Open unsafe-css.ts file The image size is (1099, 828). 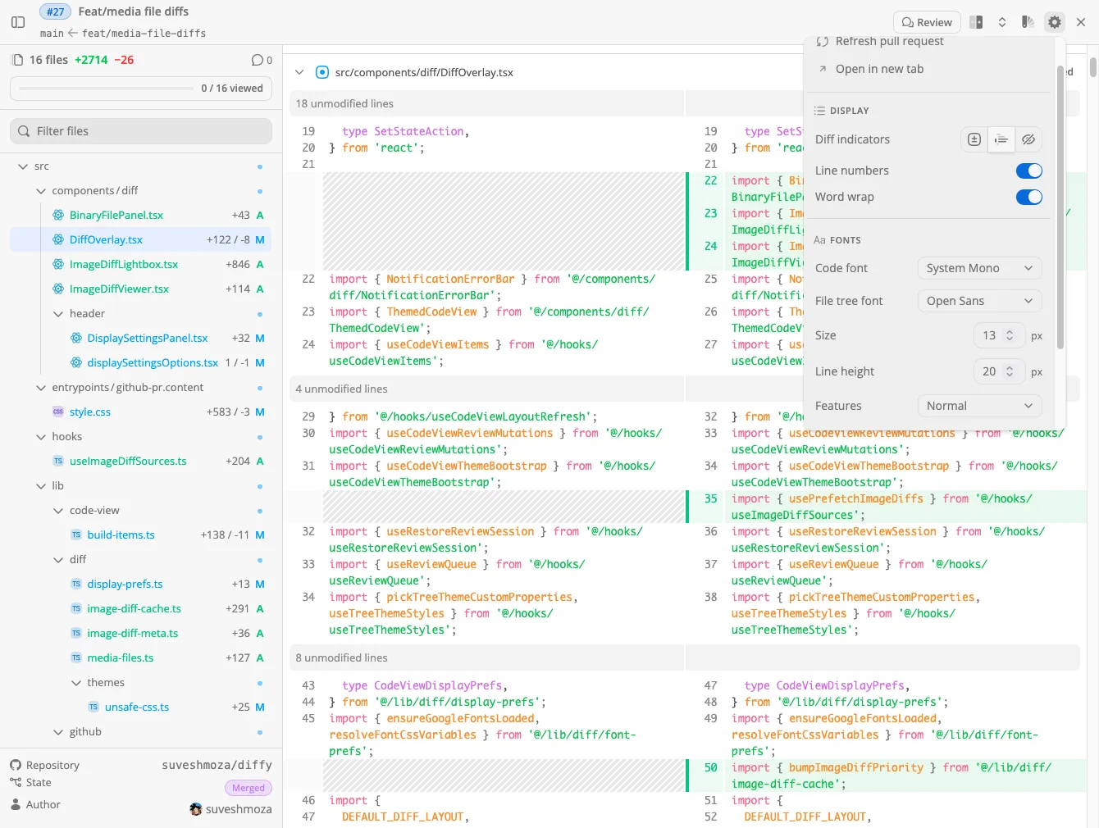point(141,707)
